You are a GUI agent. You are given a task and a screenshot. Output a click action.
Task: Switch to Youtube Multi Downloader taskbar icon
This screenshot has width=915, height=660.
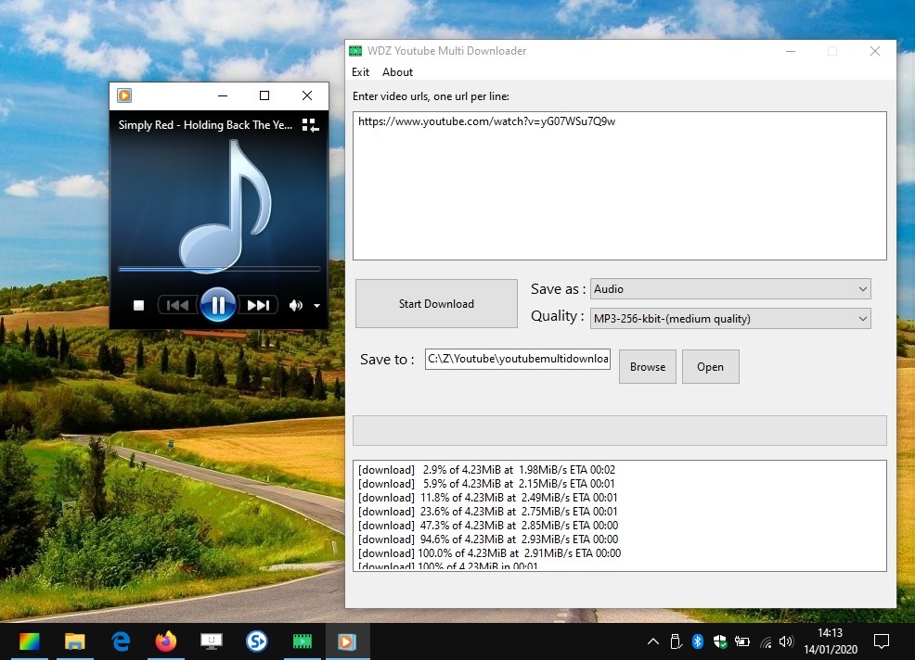(303, 641)
